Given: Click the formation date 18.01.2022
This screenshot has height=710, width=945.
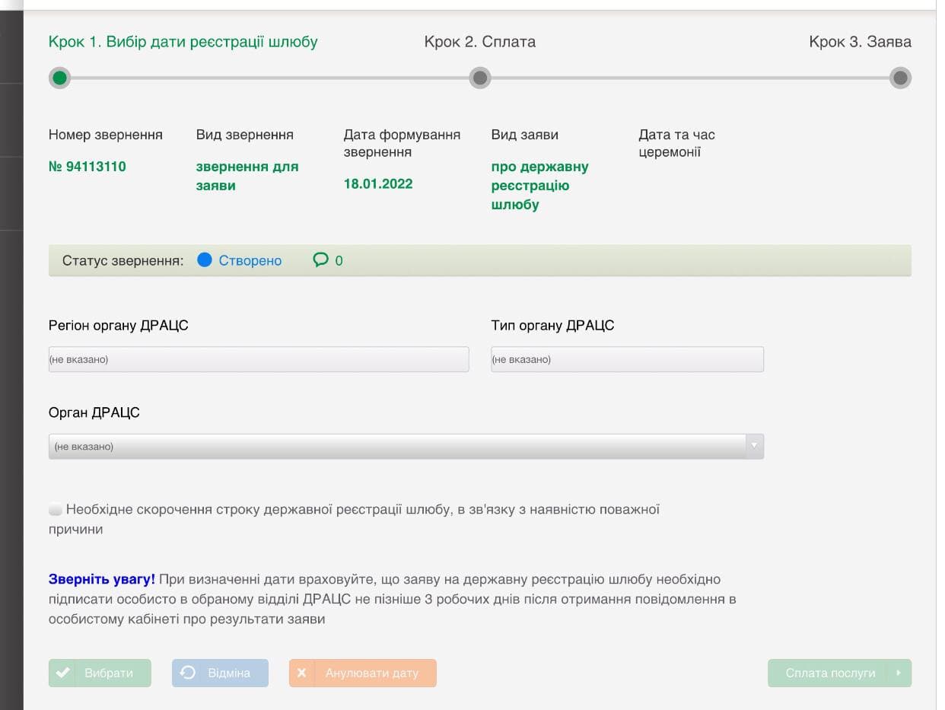Looking at the screenshot, I should pos(378,183).
